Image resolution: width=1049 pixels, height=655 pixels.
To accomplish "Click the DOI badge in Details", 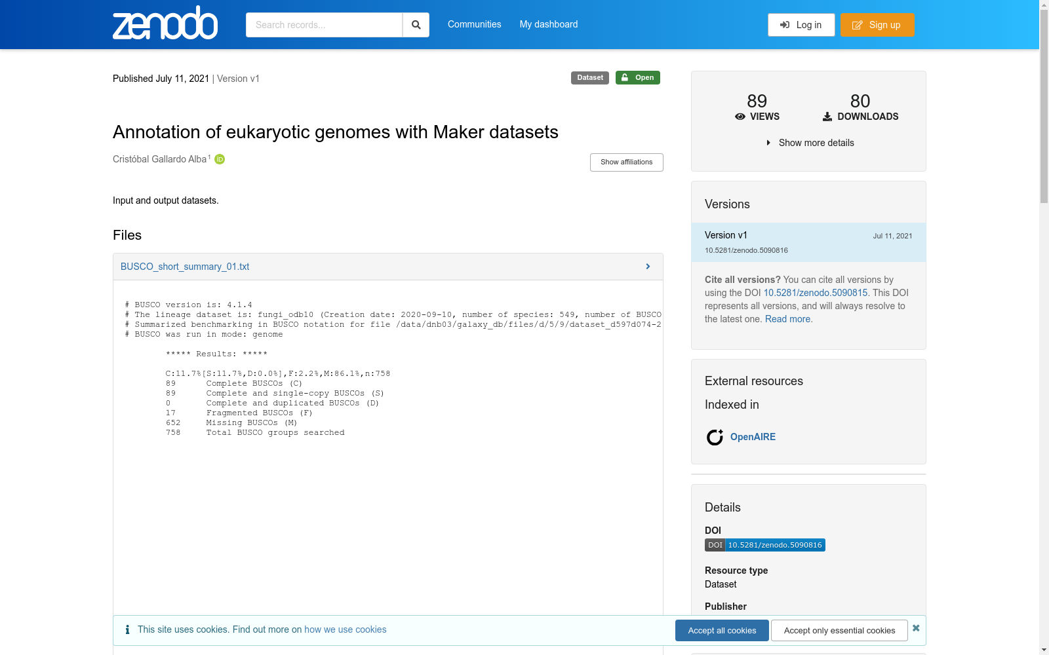I will (764, 545).
